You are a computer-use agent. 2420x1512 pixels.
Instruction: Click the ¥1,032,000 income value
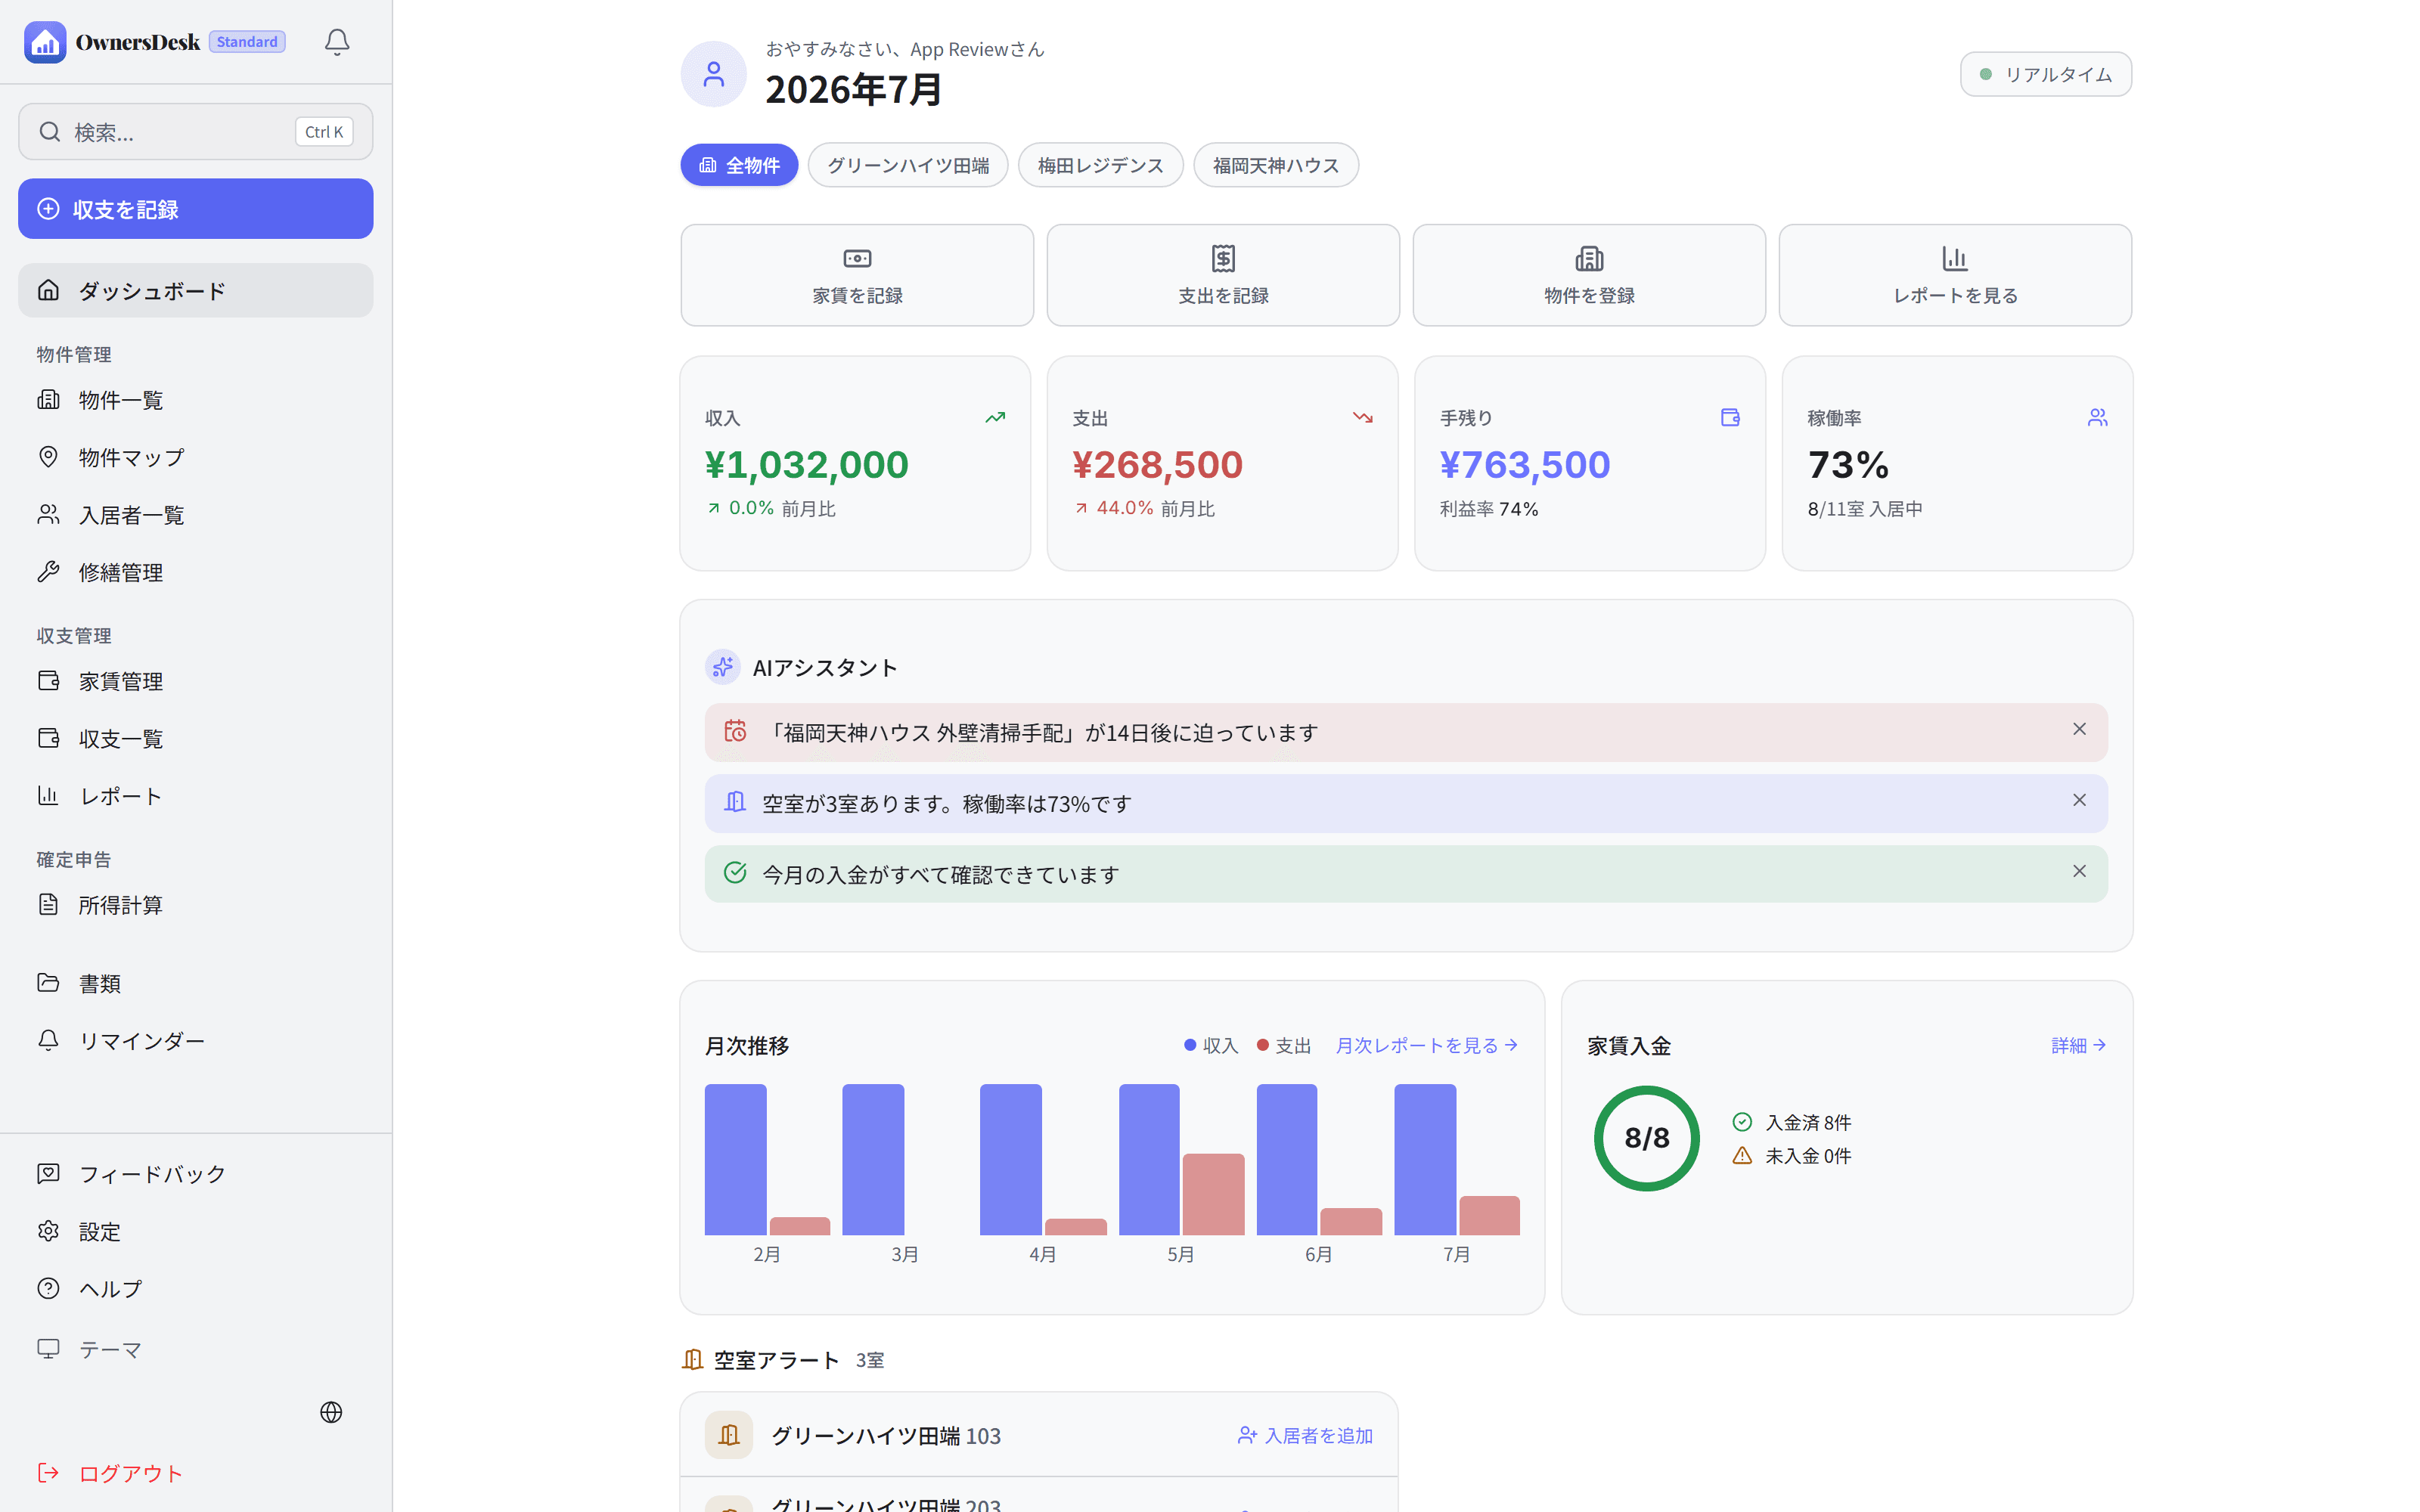click(806, 465)
